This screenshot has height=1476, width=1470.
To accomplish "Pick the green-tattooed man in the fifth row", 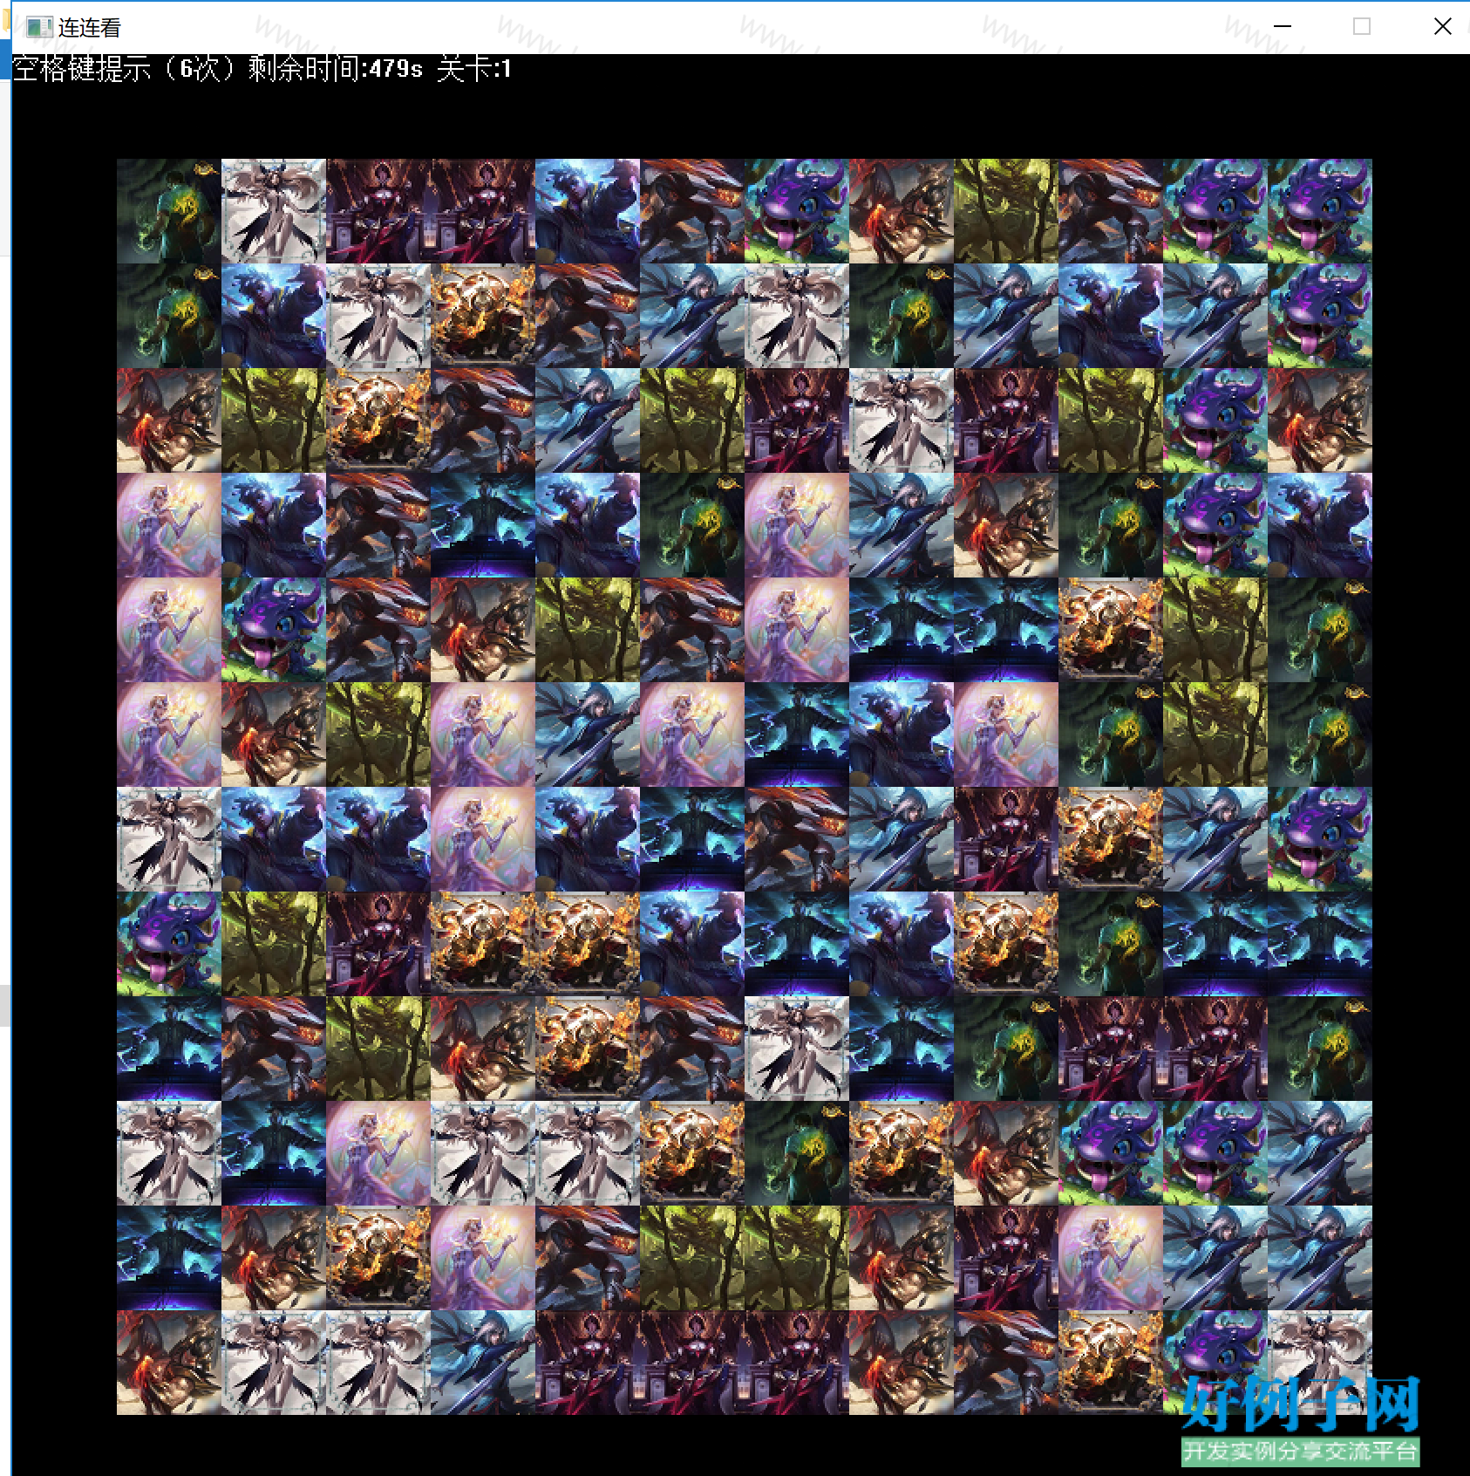I will point(1320,630).
